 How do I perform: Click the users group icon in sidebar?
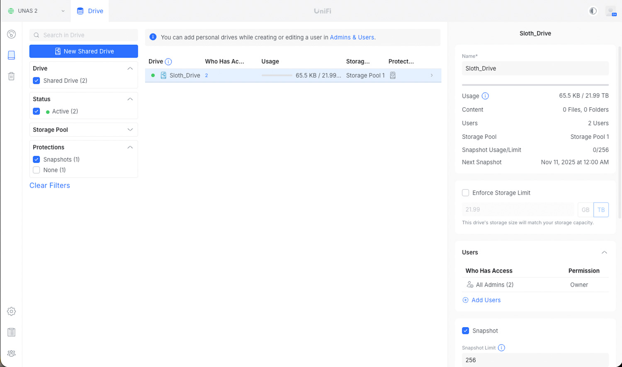click(11, 353)
